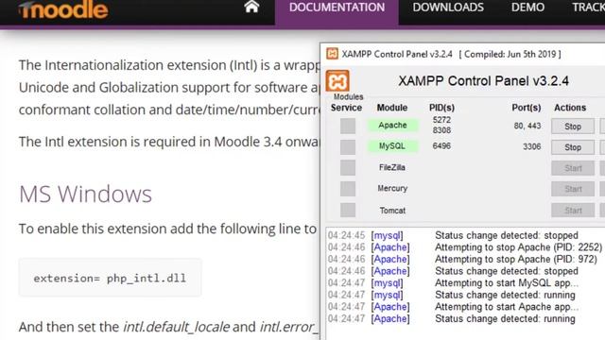Screen dimensions: 605x340
Task: Start the Tomcat module
Action: point(573,210)
